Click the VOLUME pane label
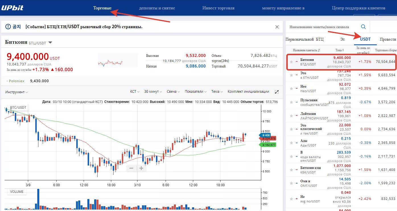Image resolution: width=397 pixels, height=211 pixels. coord(17,192)
